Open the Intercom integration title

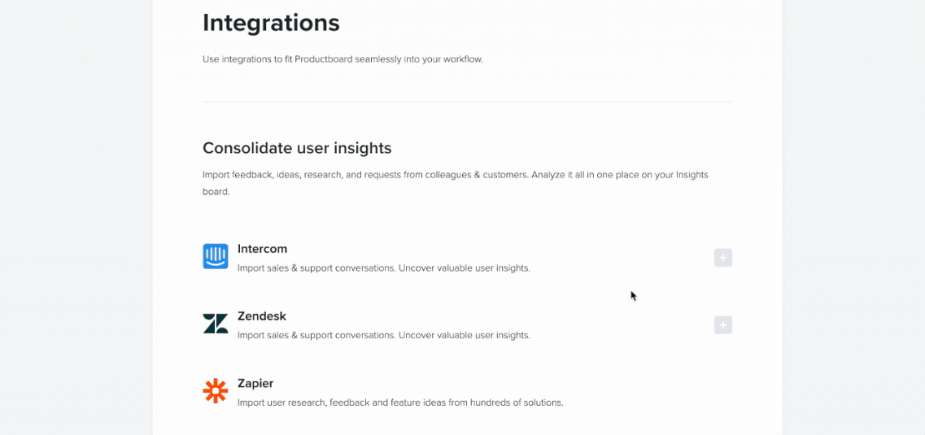[262, 249]
